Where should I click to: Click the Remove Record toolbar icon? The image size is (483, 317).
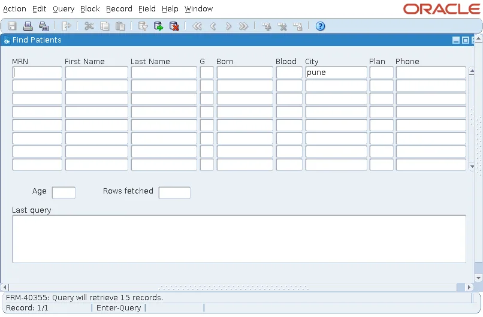(282, 26)
